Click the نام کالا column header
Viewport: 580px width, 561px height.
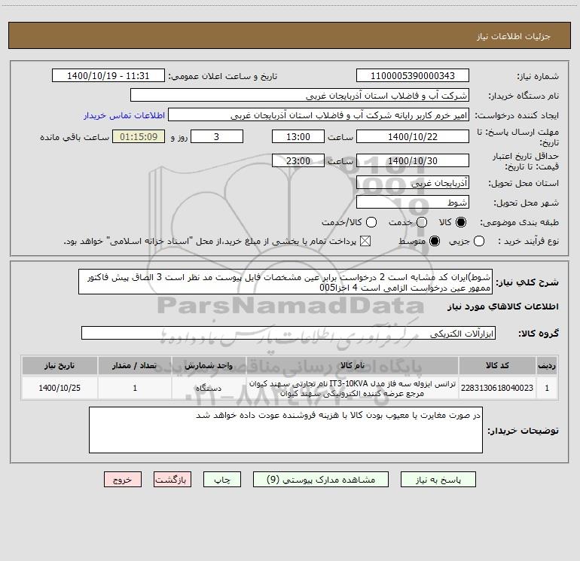coord(353,365)
